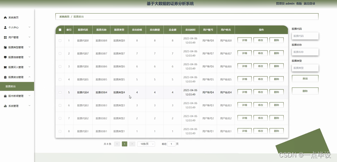The width and height of the screenshot is (337, 162).
Task: Expand 股票类型管理 menu chevron
Action: pyautogui.click(x=29, y=47)
